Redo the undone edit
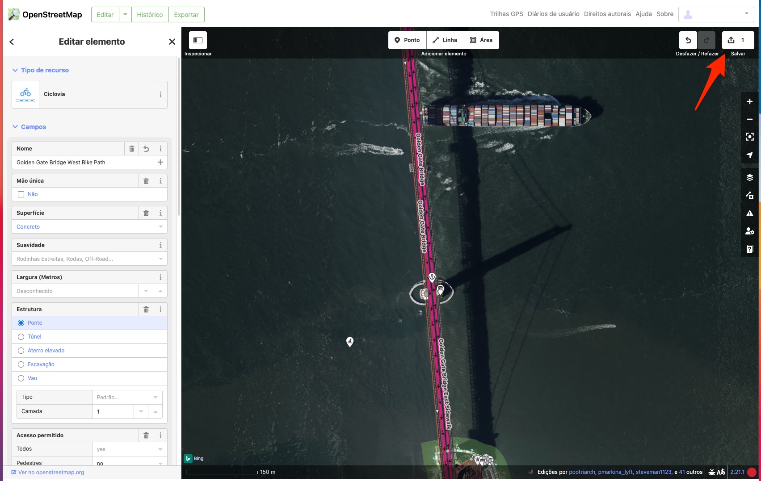 (x=706, y=40)
